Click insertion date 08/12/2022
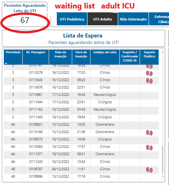 click(60, 169)
